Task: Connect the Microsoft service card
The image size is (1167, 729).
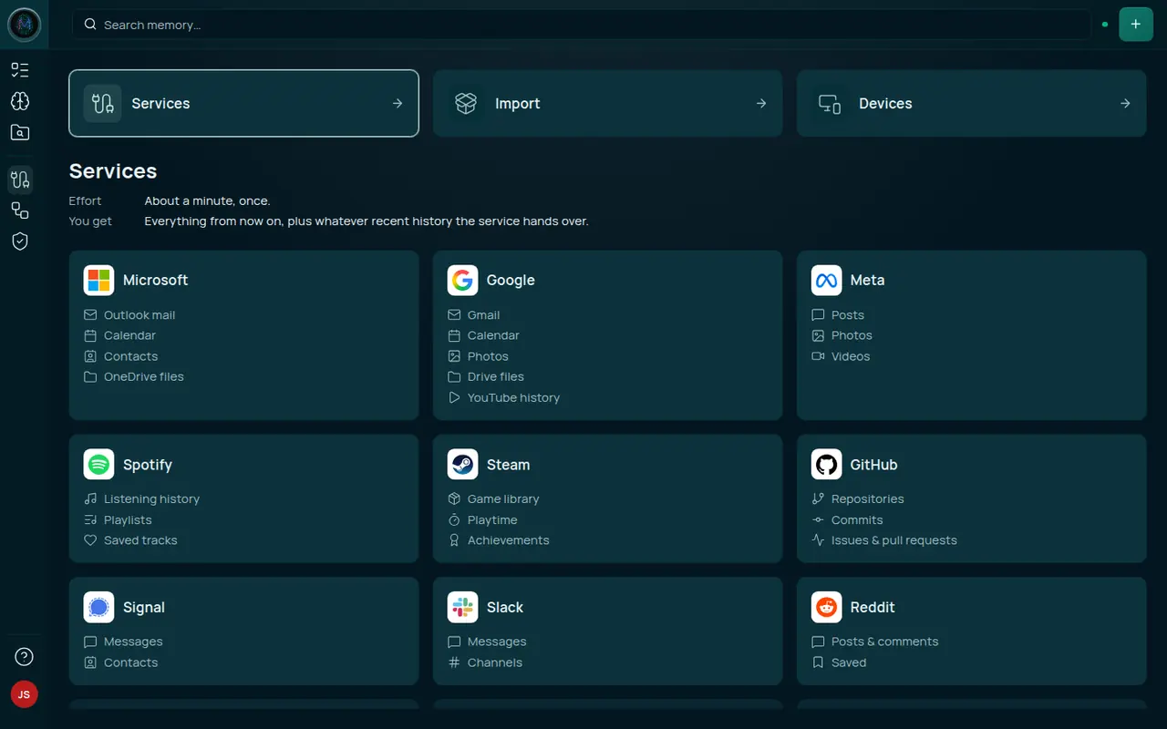Action: [244, 335]
